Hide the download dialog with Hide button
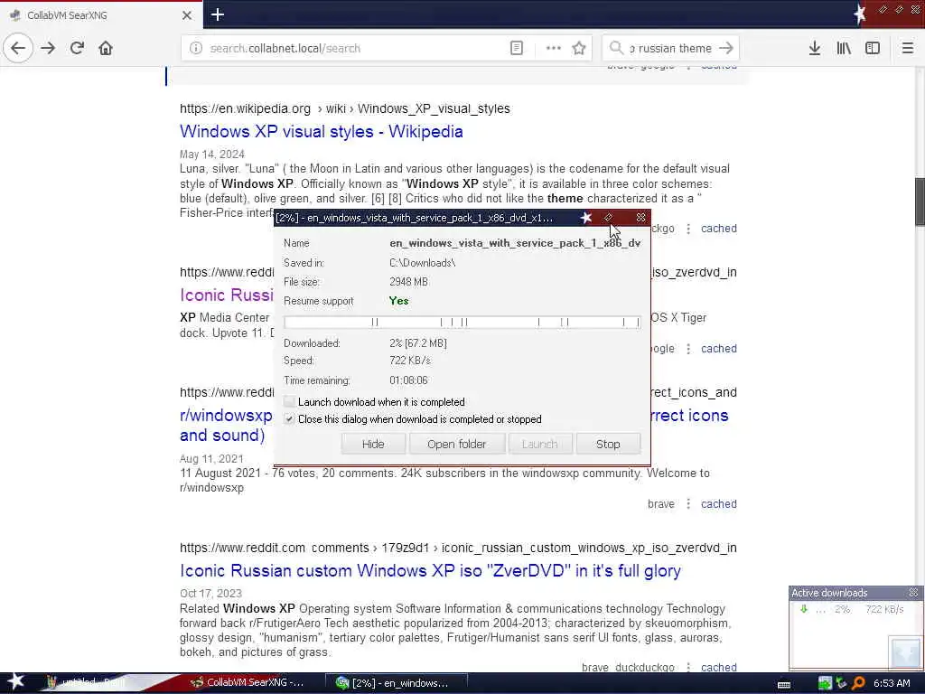Screen dimensions: 925x694 373,445
